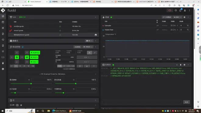Click the green Home Y button
The height and width of the screenshot is (113, 201).
pyautogui.click(x=34, y=62)
